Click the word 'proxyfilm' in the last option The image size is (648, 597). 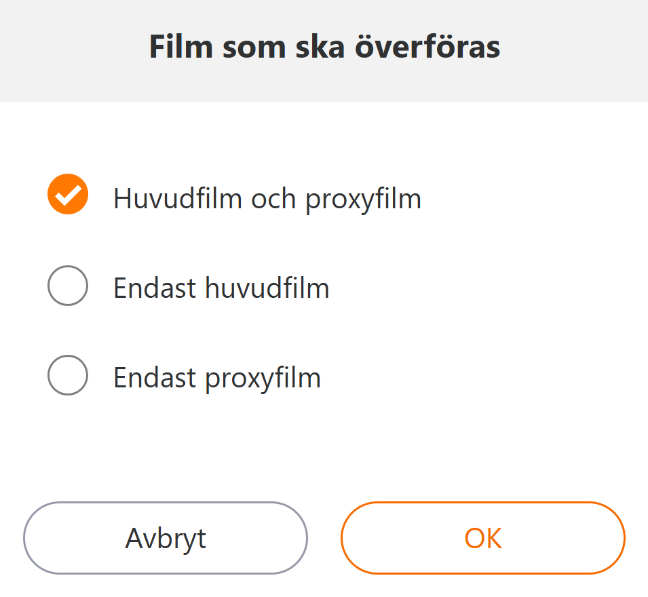pyautogui.click(x=263, y=379)
